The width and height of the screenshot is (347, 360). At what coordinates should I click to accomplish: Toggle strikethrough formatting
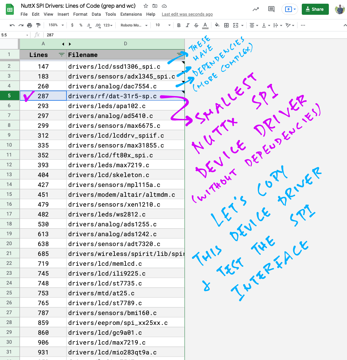[196, 25]
